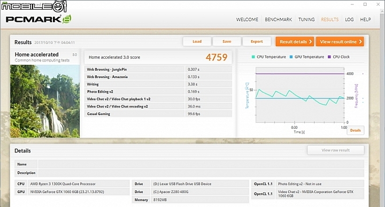The width and height of the screenshot is (385, 207).
Task: Click the PCMark 8 logo
Action: (38, 19)
